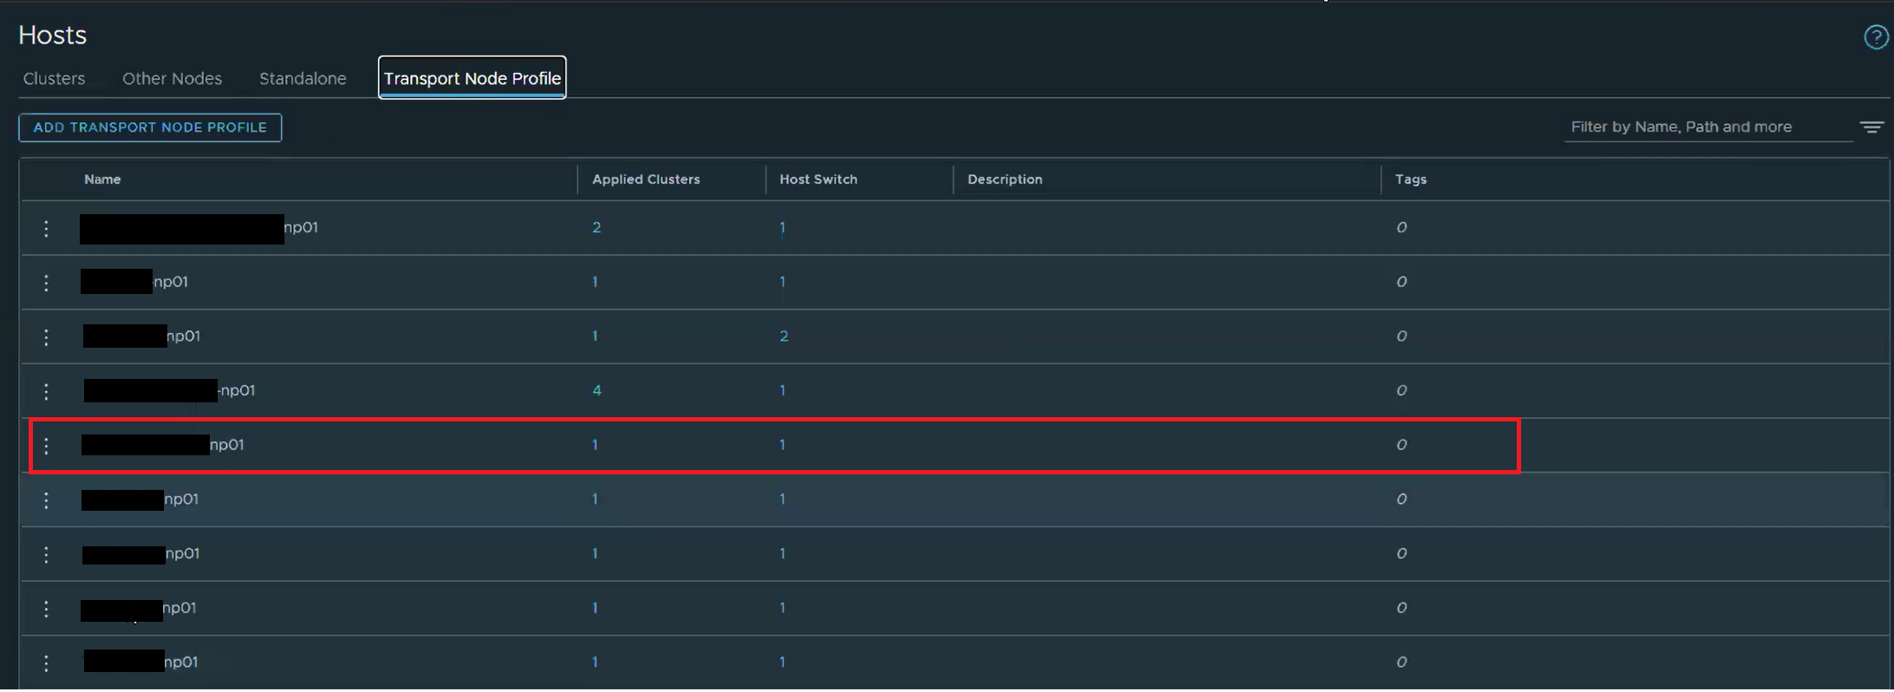Screen dimensions: 1894x692
Task: Click the filter lines icon beside search
Action: point(1871,127)
